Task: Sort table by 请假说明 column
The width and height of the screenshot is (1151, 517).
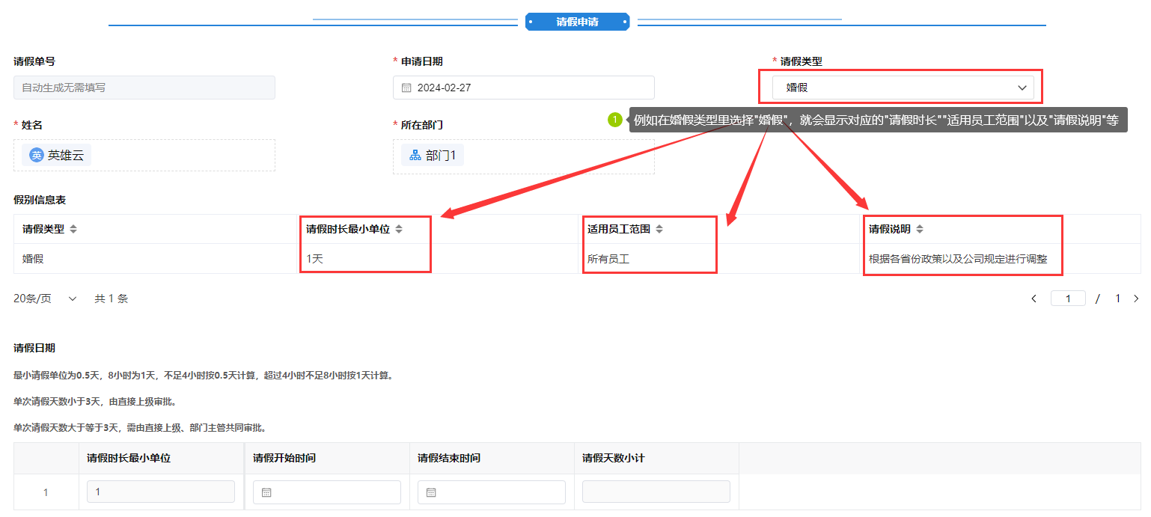Action: [x=920, y=229]
